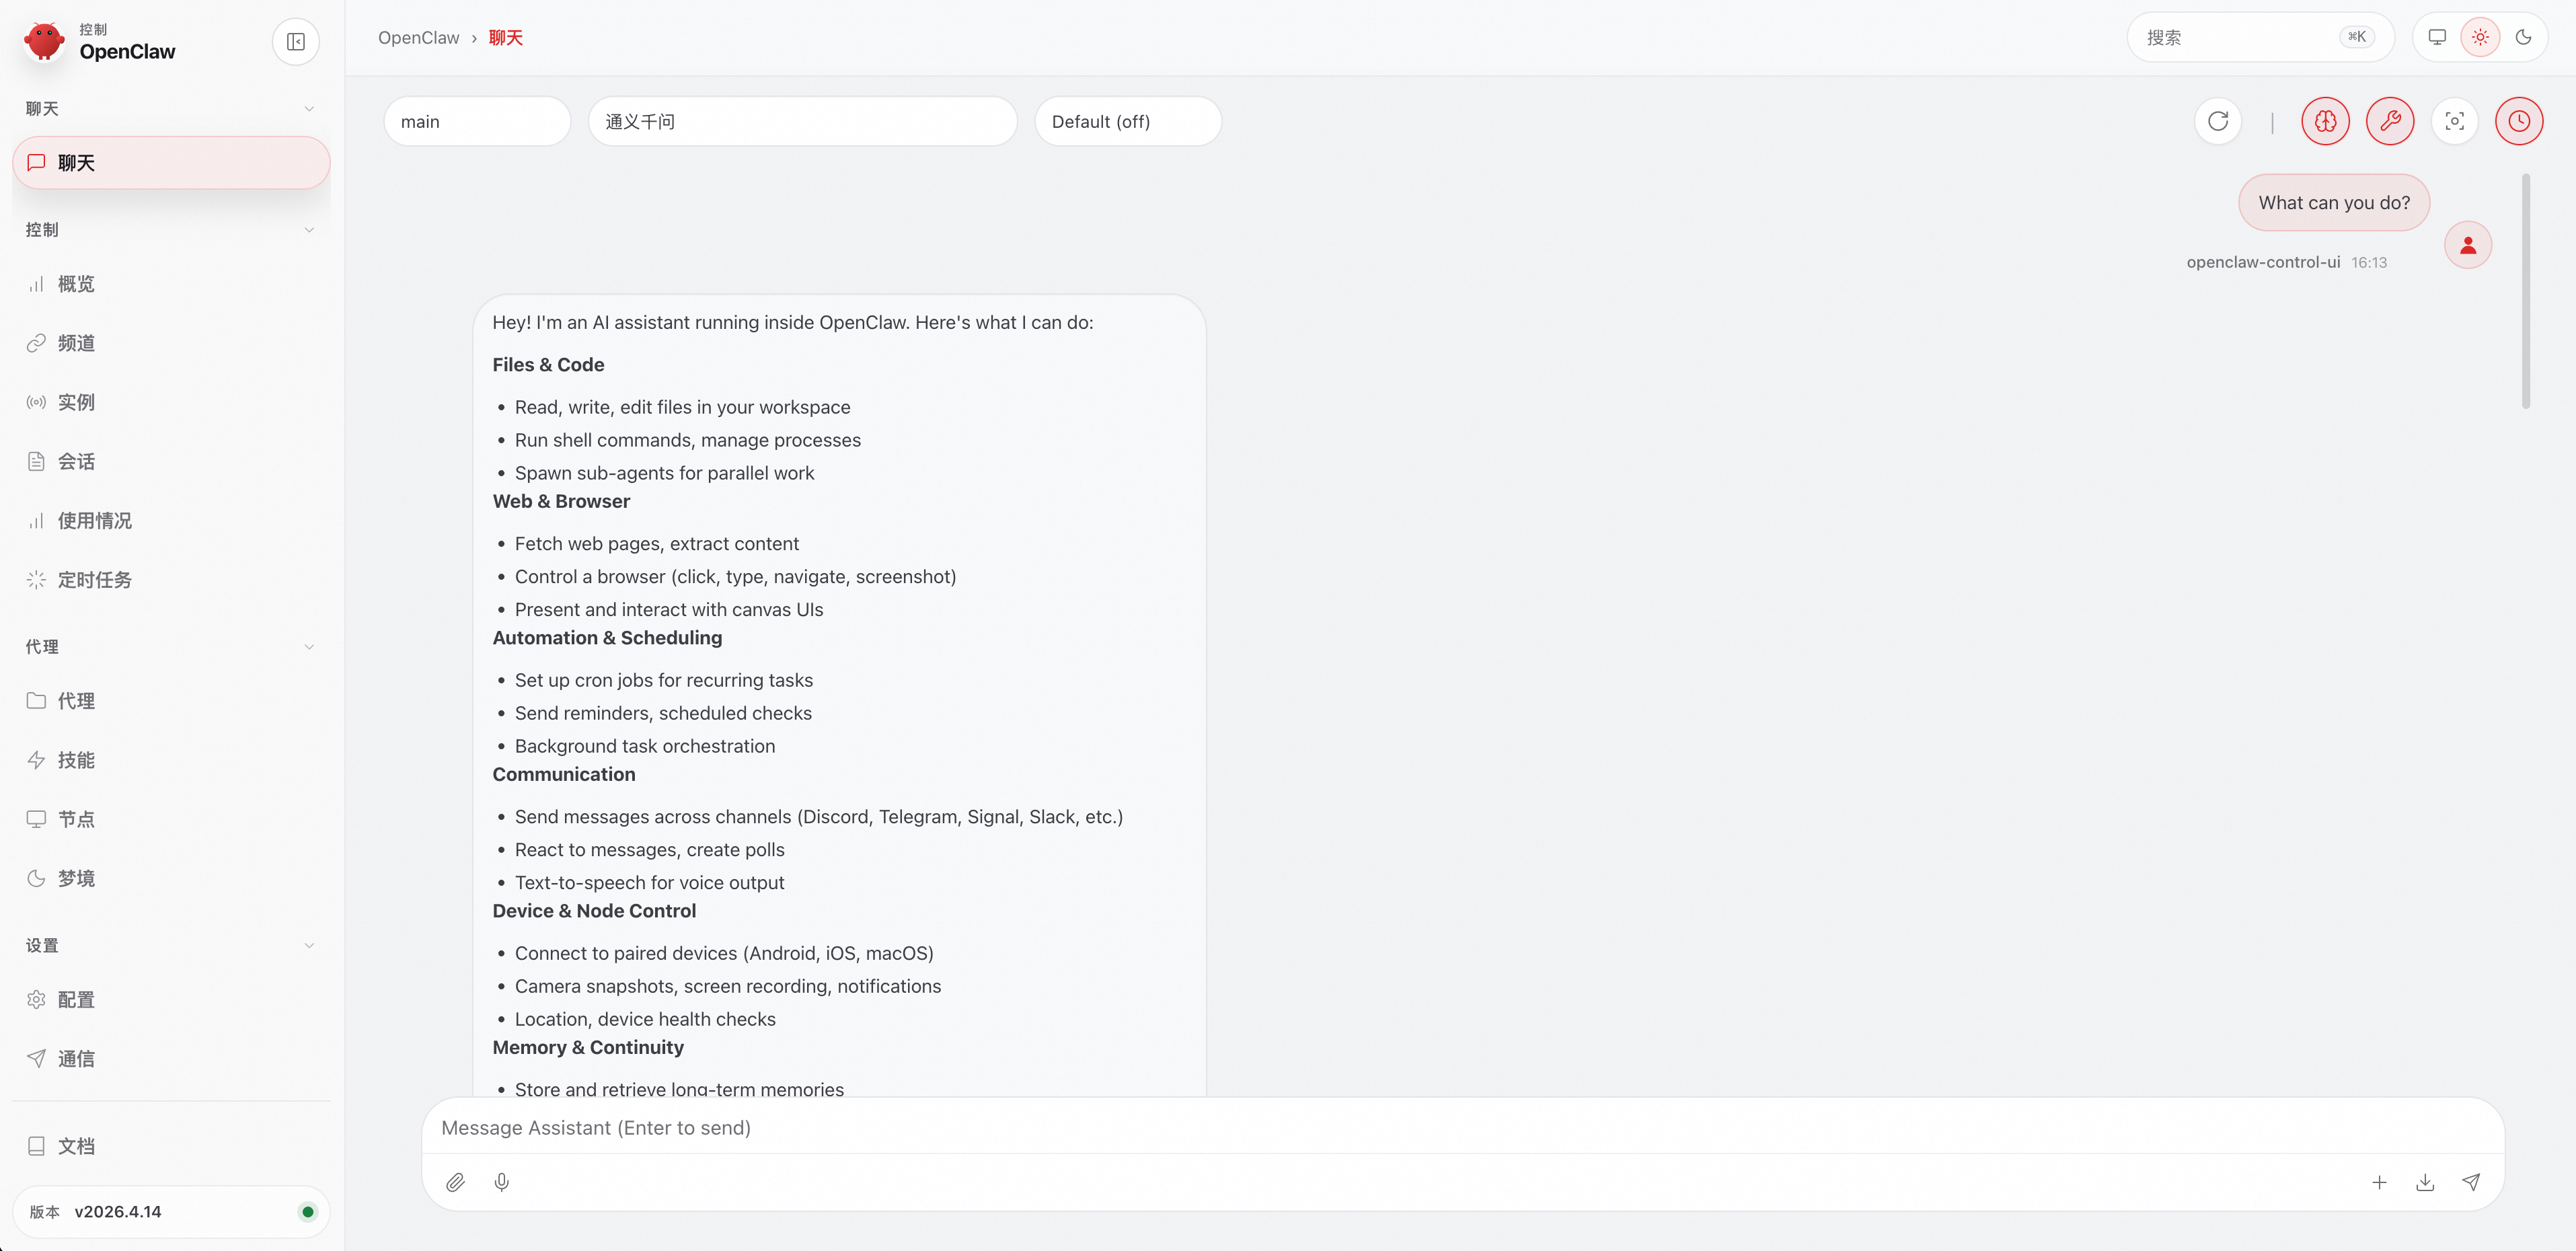2576x1251 pixels.
Task: Toggle the clock history icon
Action: click(x=2519, y=121)
